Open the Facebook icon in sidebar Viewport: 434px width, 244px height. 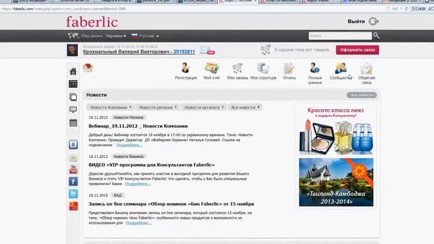(x=73, y=182)
